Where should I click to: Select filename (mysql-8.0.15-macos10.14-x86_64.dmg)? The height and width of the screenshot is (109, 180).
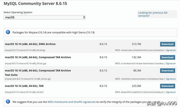point(25,50)
